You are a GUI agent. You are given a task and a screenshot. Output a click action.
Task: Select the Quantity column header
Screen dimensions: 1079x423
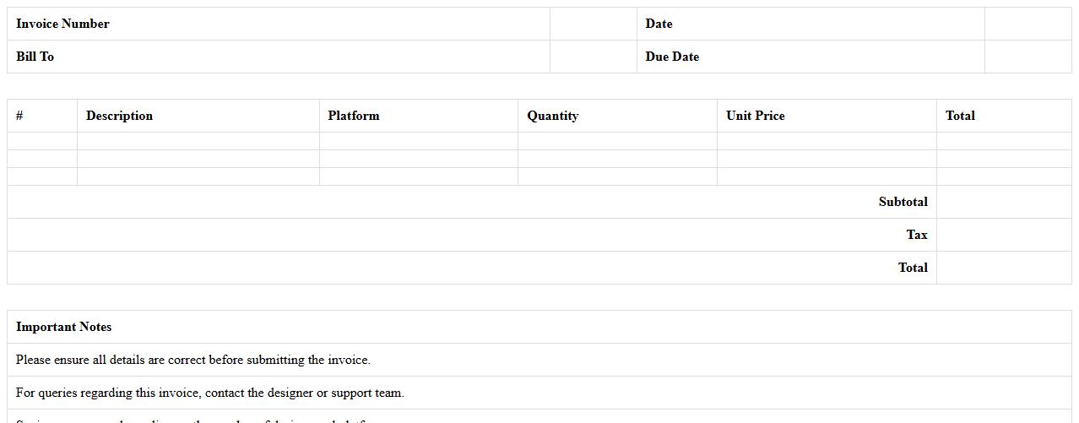552,116
